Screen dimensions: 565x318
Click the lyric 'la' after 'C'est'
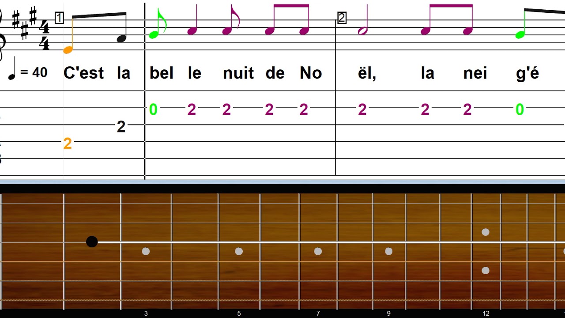124,73
